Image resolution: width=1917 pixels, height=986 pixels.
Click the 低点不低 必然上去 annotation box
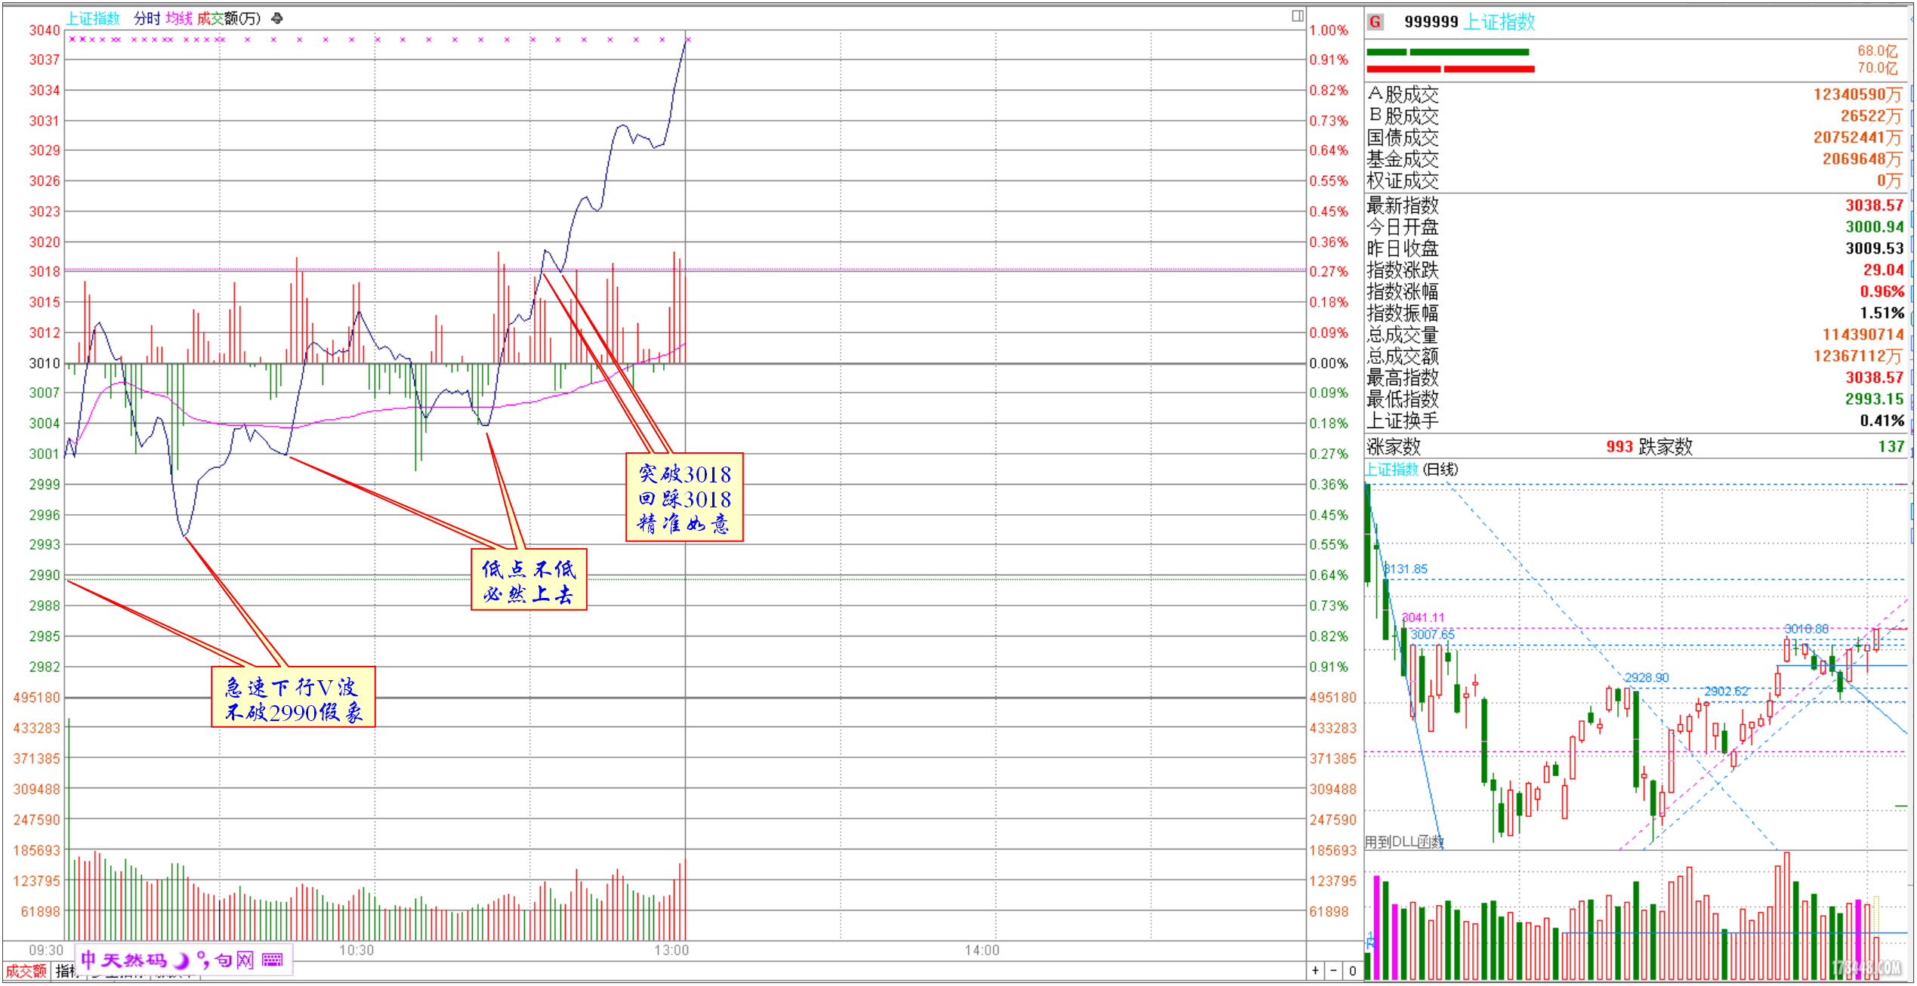click(x=529, y=580)
